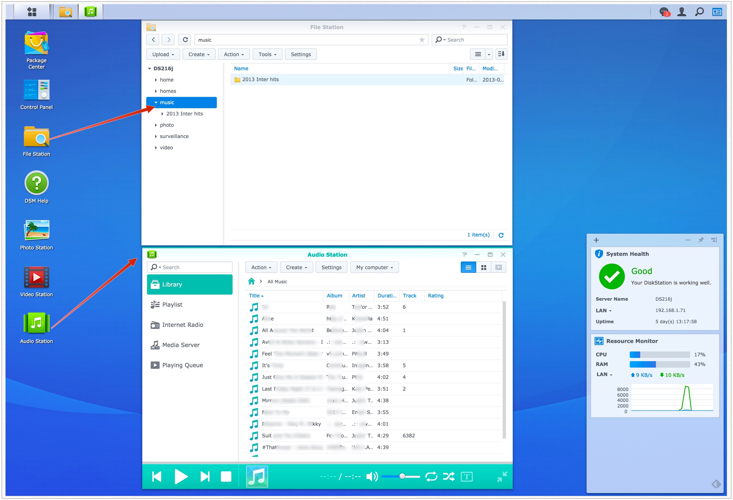Open File Station Create dropdown
Screen dimensions: 733x500
(x=199, y=54)
